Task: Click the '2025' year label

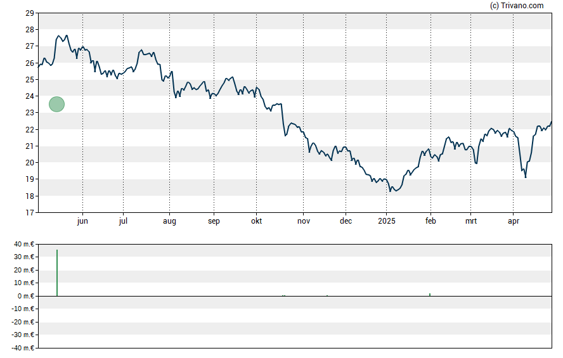Action: [387, 221]
